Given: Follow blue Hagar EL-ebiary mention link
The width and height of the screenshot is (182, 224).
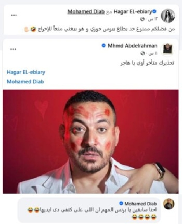Looking at the screenshot, I should pos(26,72).
